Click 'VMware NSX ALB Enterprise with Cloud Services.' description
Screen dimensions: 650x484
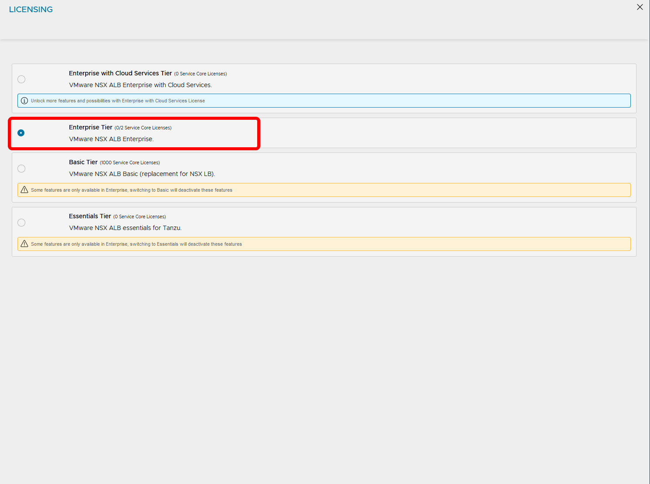tap(140, 85)
